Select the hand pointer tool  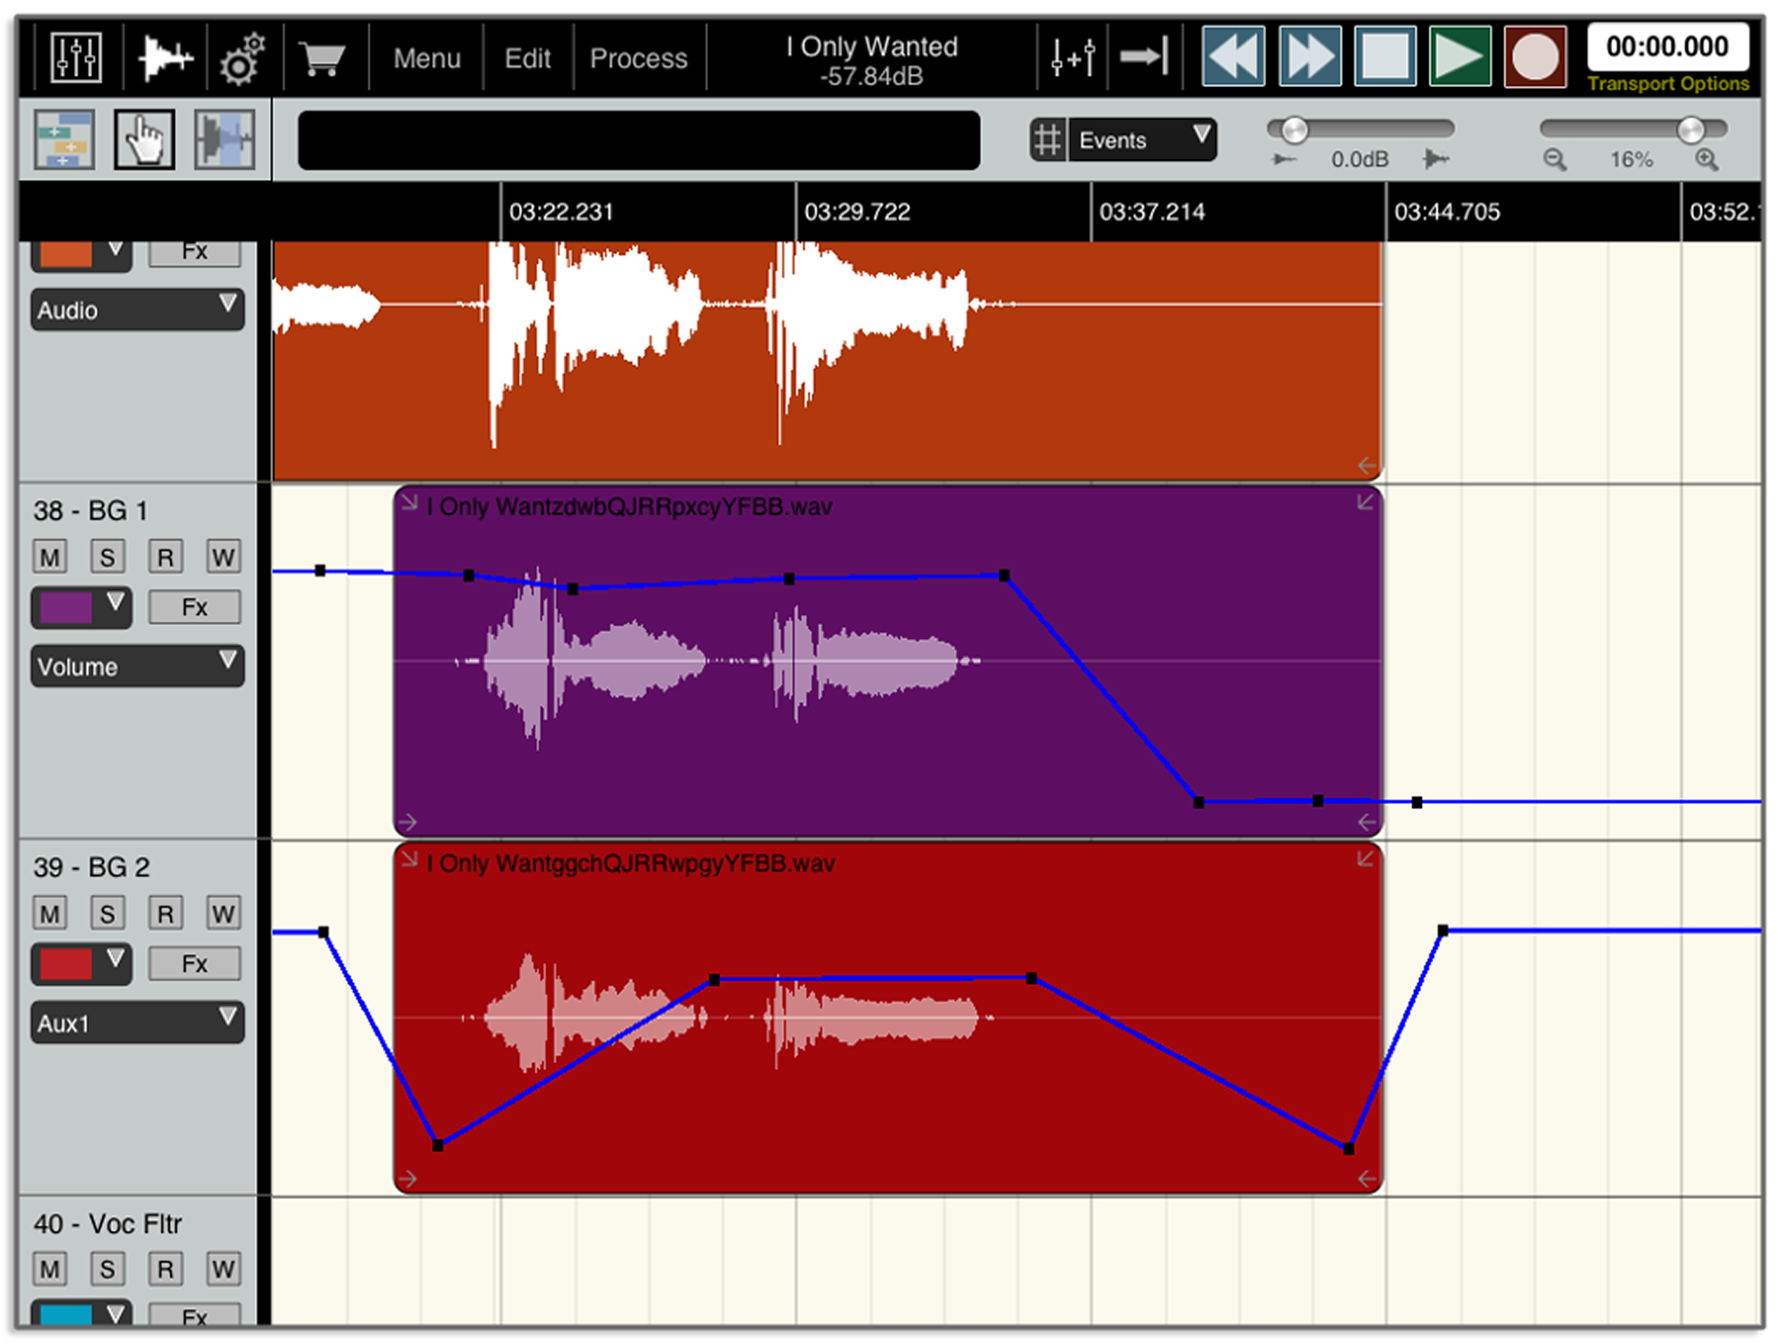144,139
